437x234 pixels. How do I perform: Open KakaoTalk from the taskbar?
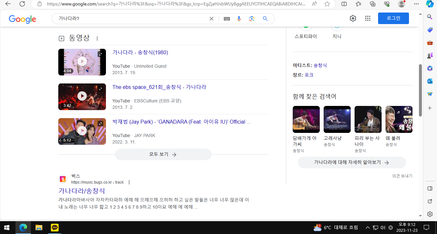coord(55,228)
